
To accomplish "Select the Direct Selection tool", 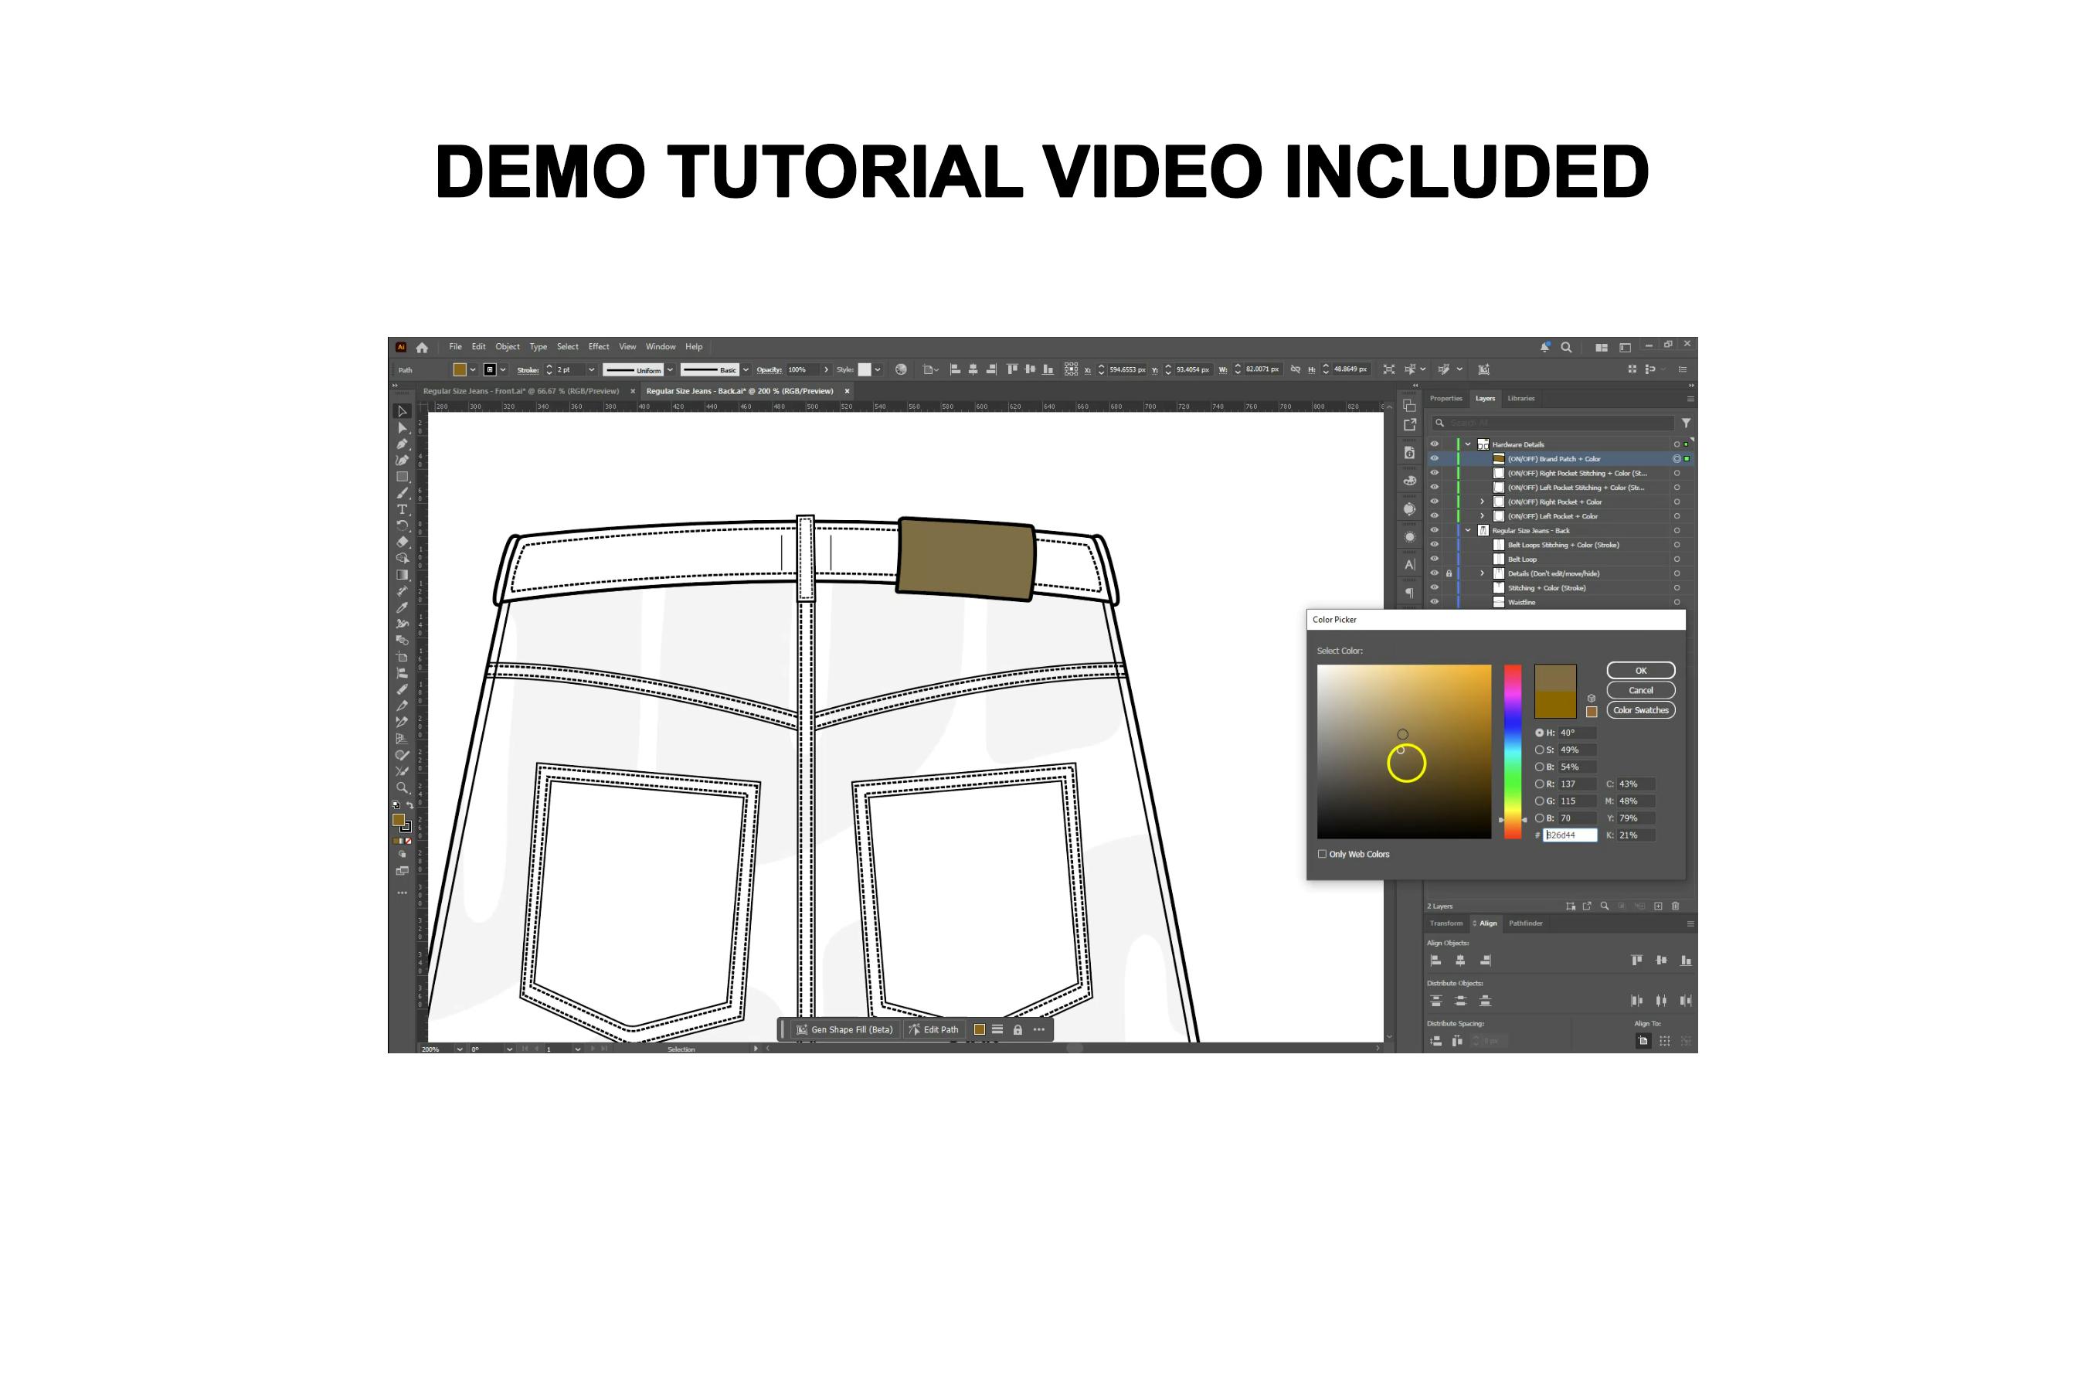I will pos(402,427).
